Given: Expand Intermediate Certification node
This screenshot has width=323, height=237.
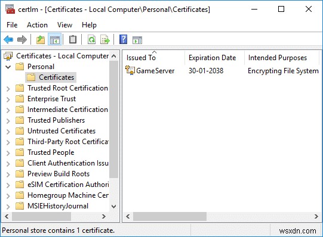Looking at the screenshot, I should pos(8,110).
